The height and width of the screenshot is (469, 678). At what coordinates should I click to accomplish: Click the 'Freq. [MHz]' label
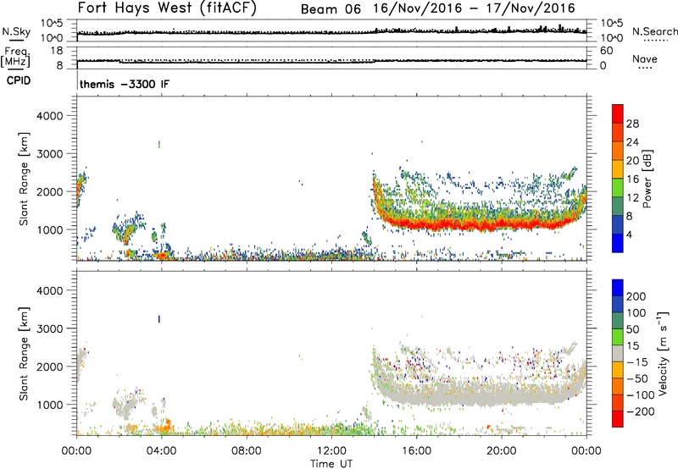click(x=16, y=57)
